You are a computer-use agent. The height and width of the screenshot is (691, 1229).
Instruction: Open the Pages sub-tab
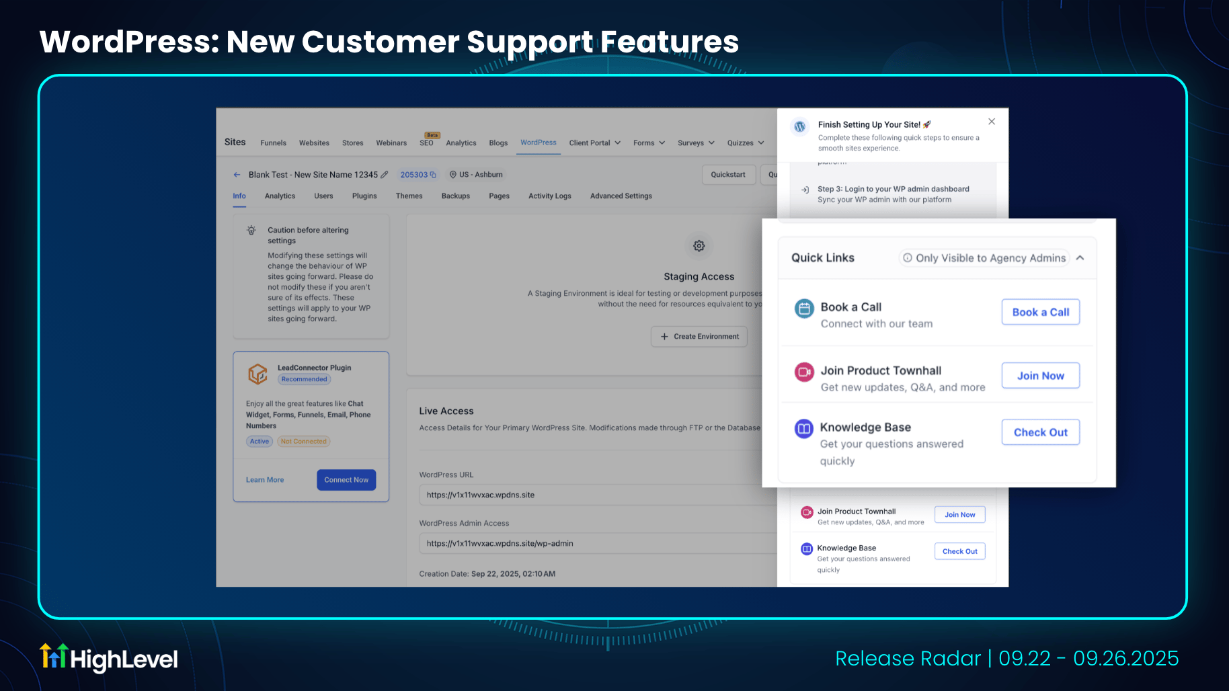point(500,196)
